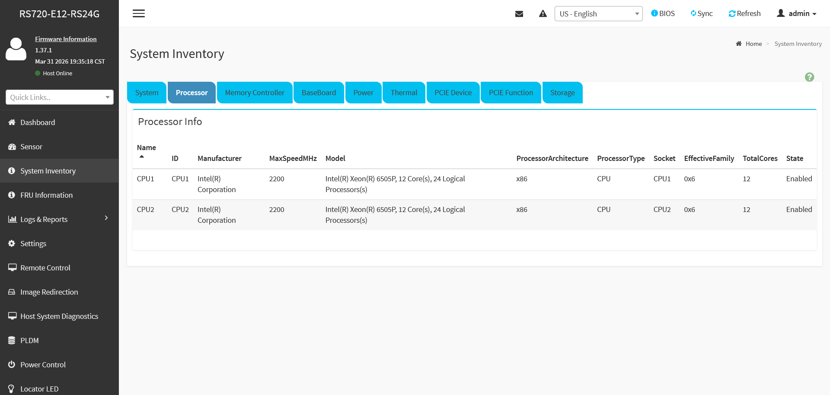Expand the Logs & Reports submenu

[59, 219]
